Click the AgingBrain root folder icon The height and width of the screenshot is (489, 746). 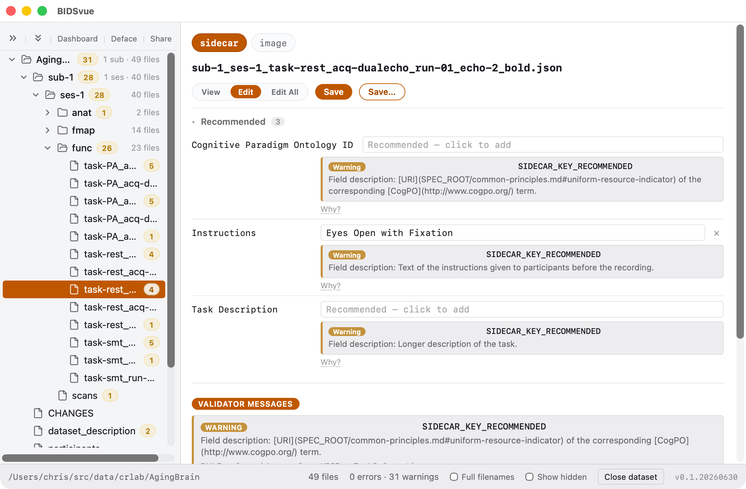[x=27, y=60]
